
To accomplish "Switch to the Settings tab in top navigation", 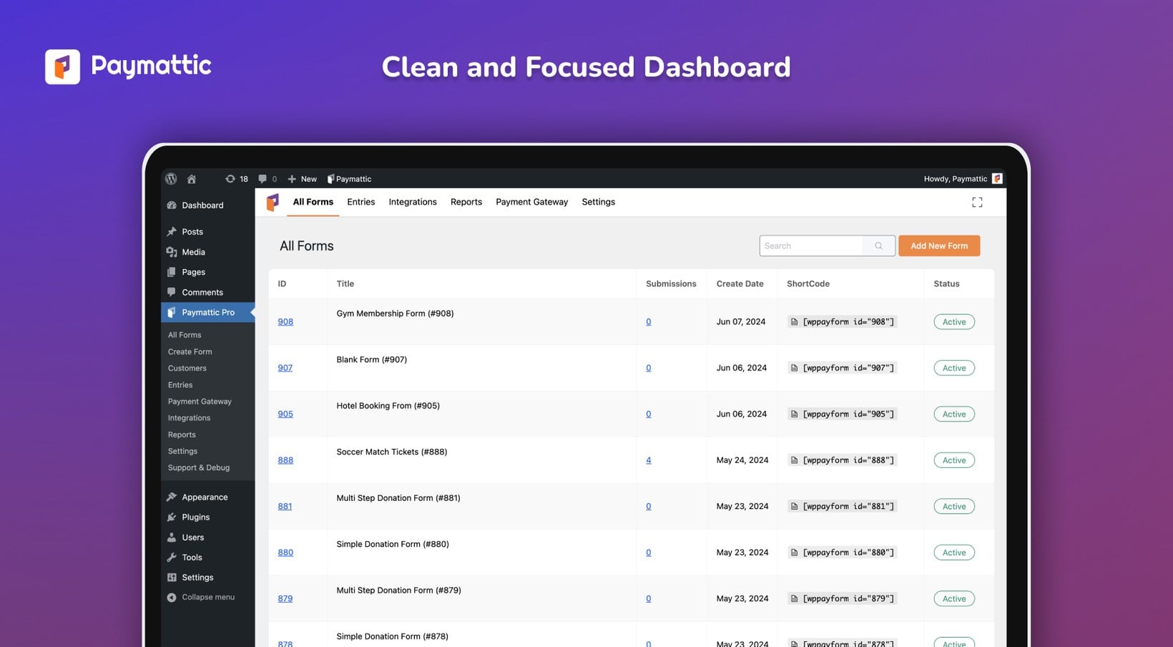I will coord(599,202).
